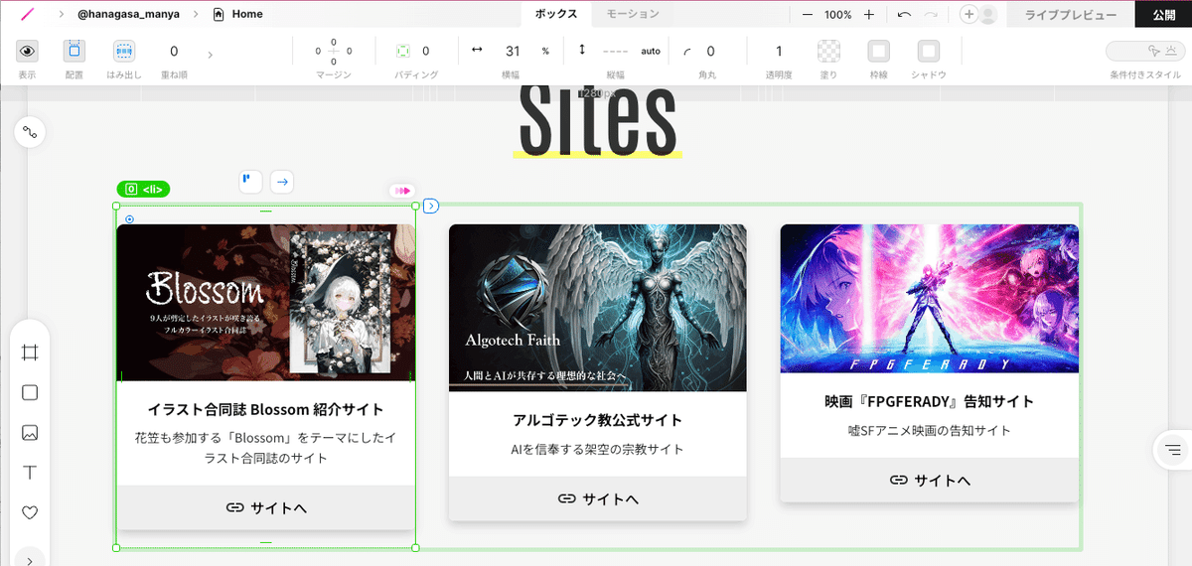Switch to the ボックス tab
The width and height of the screenshot is (1192, 566).
click(x=556, y=15)
